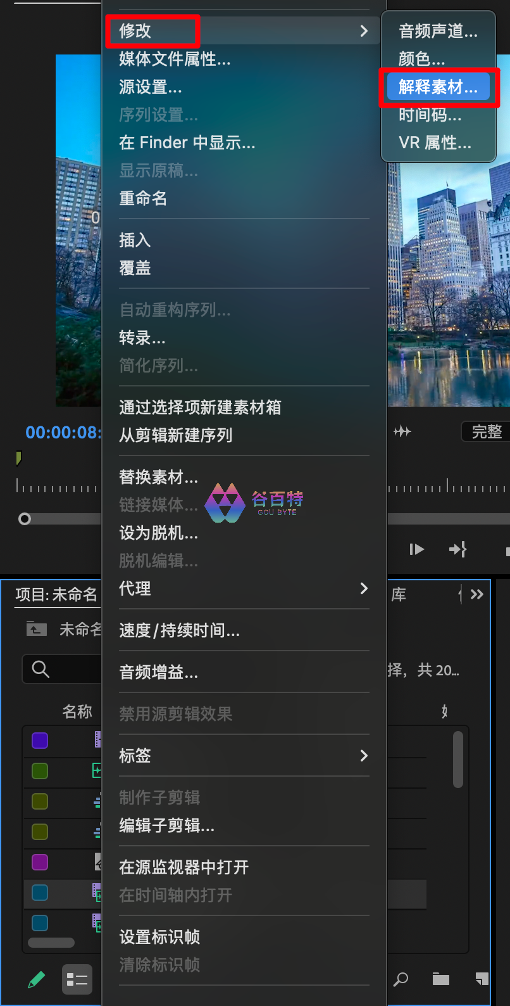Click the blue 00:00:08 timecode
510x1006 pixels.
(63, 432)
